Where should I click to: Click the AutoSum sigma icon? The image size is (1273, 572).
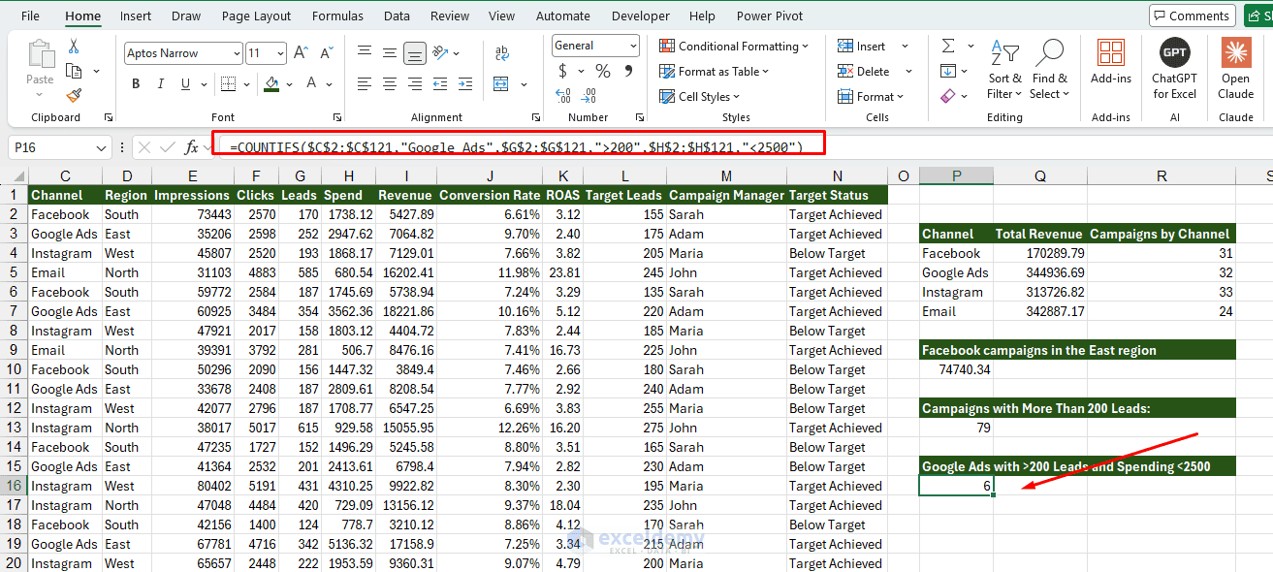coord(947,46)
